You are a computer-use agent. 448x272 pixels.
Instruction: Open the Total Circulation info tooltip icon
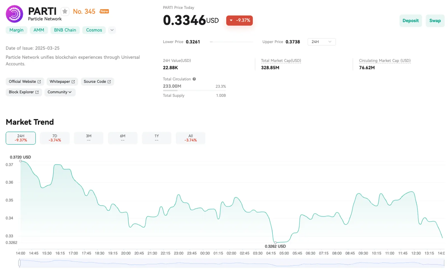(x=194, y=79)
